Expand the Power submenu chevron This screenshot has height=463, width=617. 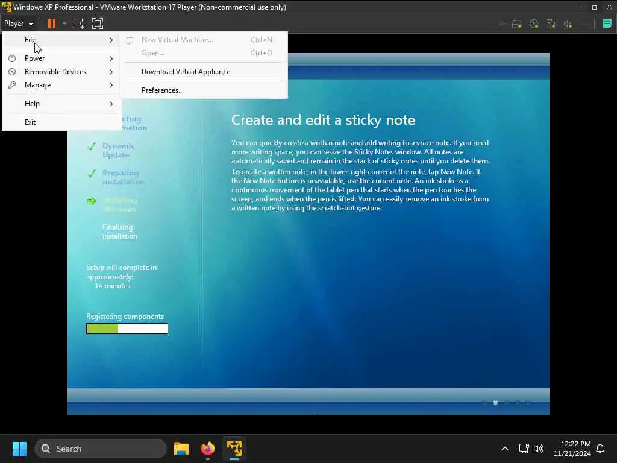pos(111,58)
